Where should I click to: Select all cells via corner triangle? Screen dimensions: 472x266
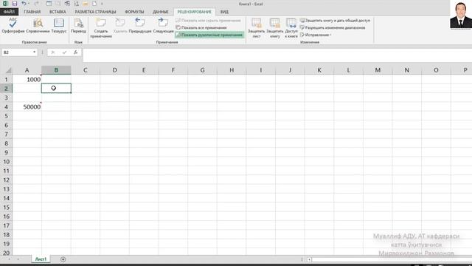[8, 70]
